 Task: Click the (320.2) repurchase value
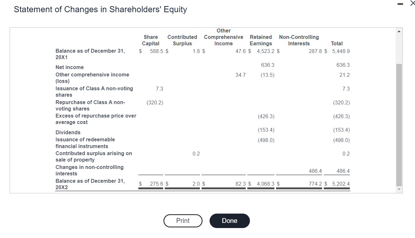tap(155, 102)
